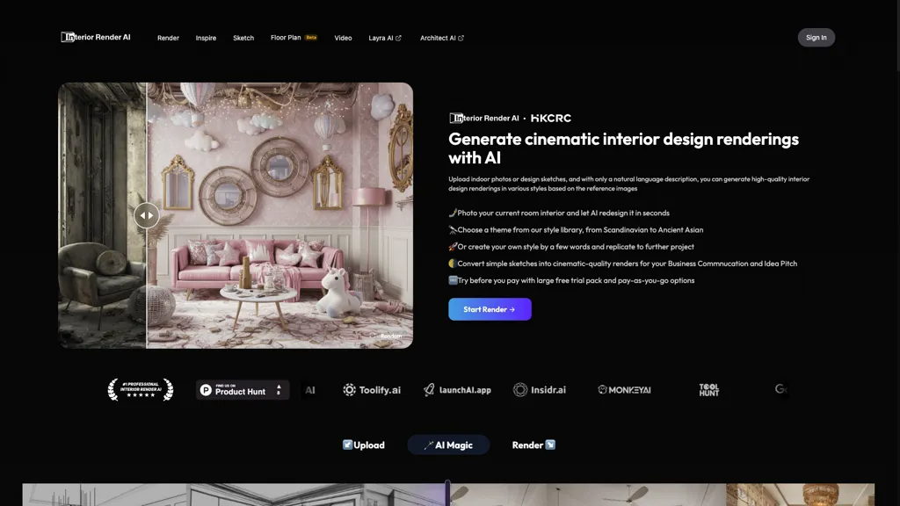Select the Upload step tab
Viewport: 900px width, 506px height.
click(x=364, y=445)
